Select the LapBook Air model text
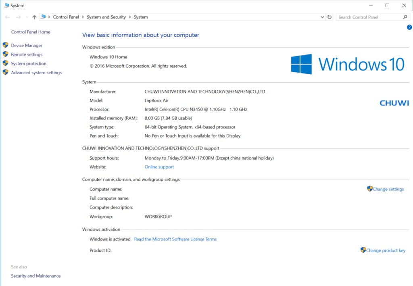Screen dimensions: 413x286 (156, 100)
